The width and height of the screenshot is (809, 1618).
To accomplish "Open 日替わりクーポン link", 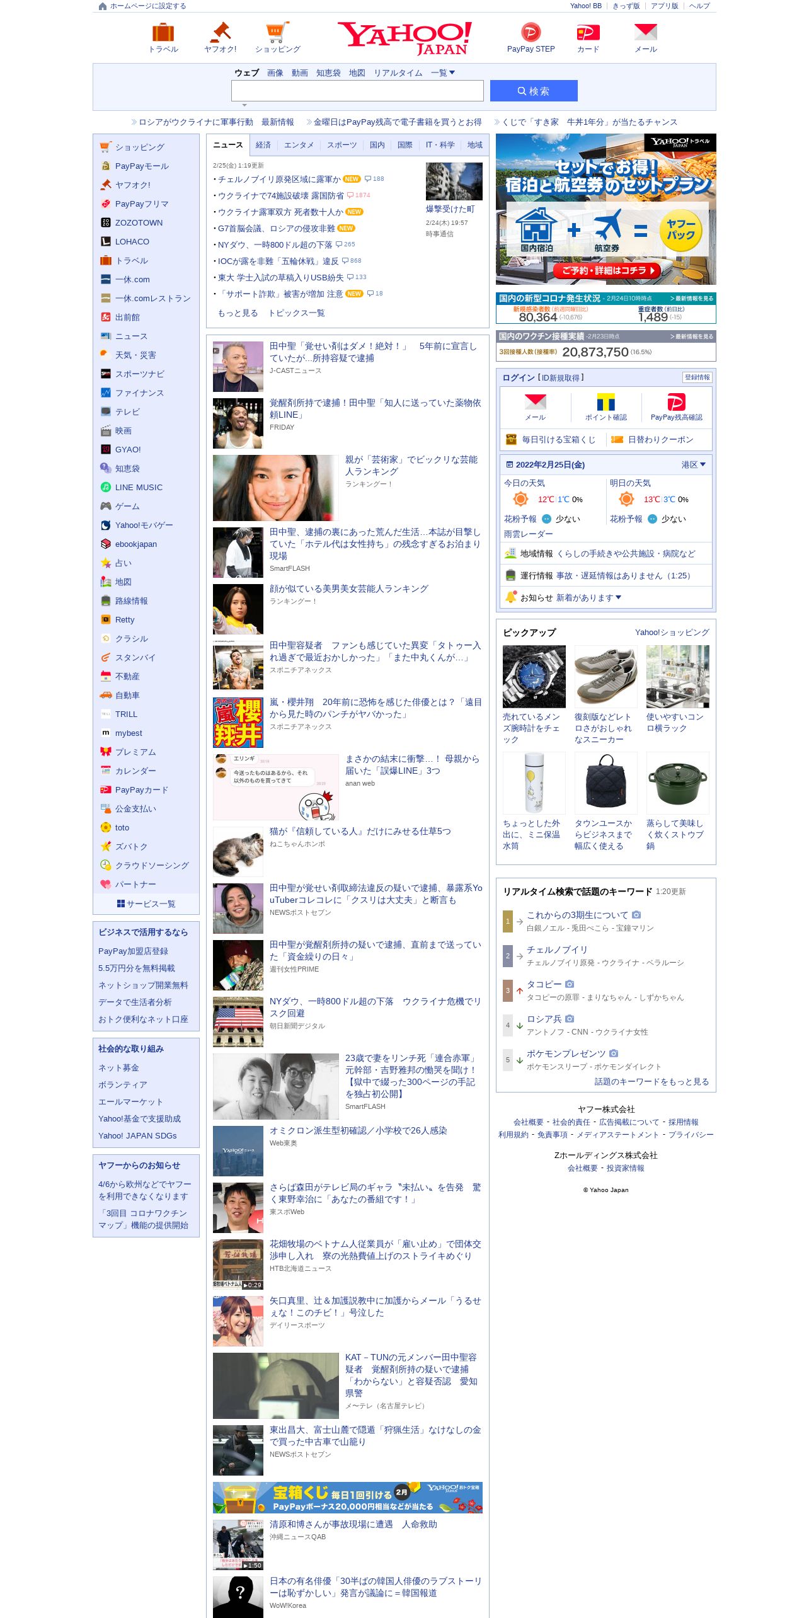I will tap(660, 440).
